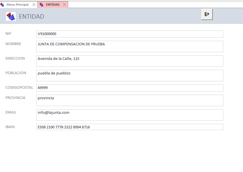Focus the NOMBRE text box
The image size is (243, 172).
coord(129,46)
